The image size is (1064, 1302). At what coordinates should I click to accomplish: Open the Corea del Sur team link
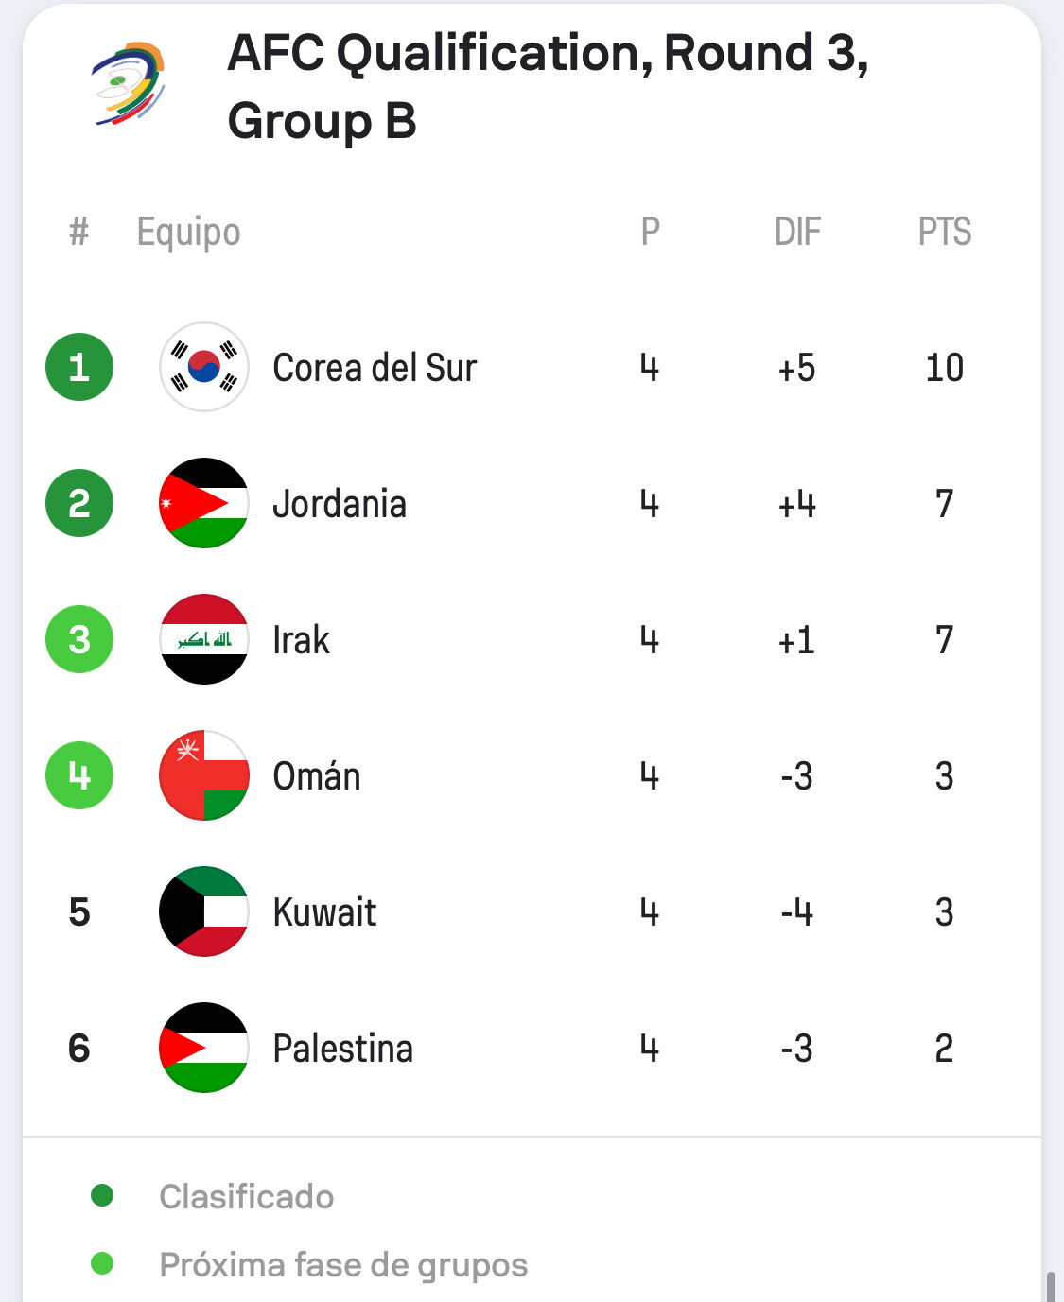(x=375, y=368)
